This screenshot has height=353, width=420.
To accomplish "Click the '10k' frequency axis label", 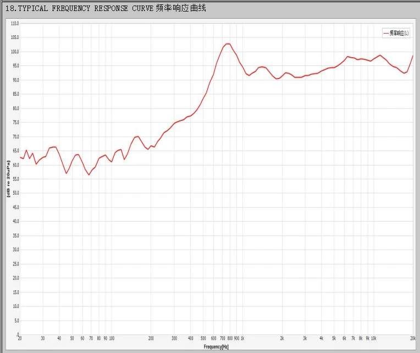I will [374, 339].
